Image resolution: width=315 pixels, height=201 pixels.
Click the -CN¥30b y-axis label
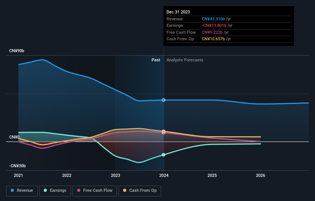[18, 166]
